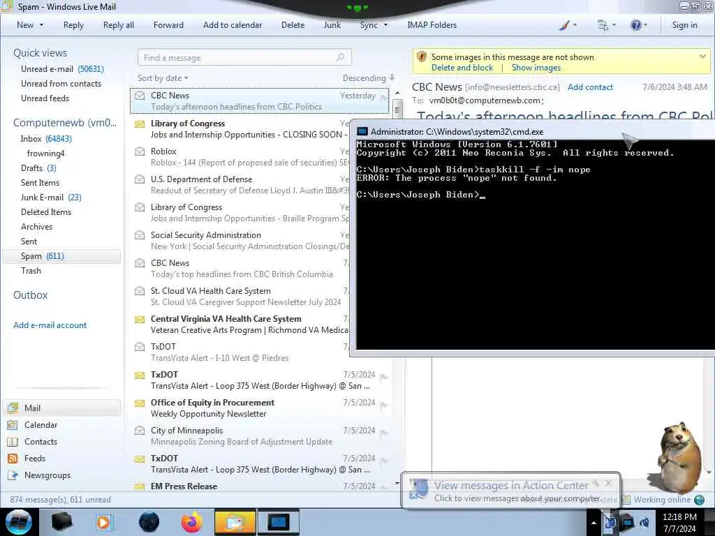Toggle descending sort order arrow
Image resolution: width=715 pixels, height=536 pixels.
pos(392,78)
